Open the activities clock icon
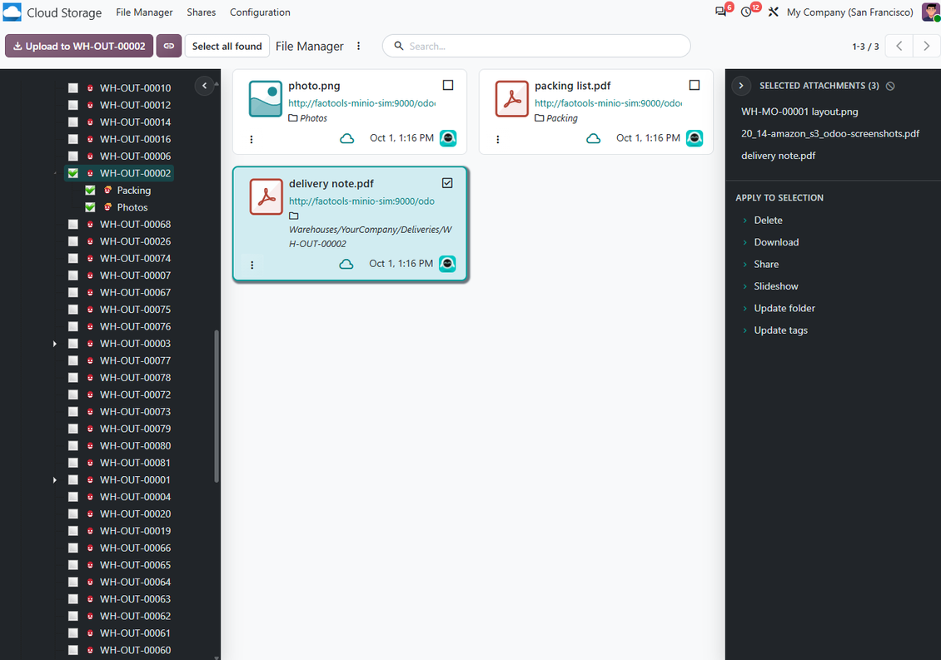This screenshot has width=941, height=660. point(746,12)
